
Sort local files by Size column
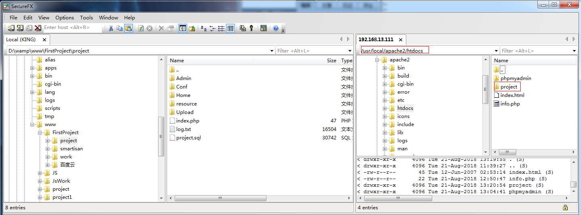coord(296,60)
